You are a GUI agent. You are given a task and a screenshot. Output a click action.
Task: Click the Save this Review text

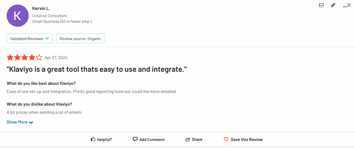(x=246, y=140)
